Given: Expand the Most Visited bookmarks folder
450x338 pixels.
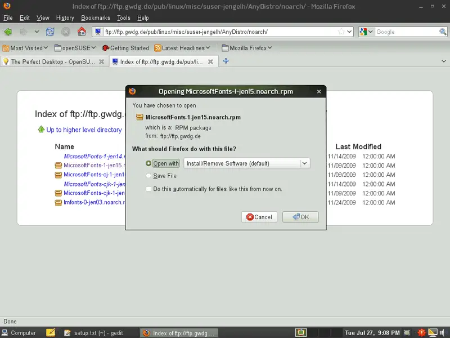Looking at the screenshot, I should coord(25,48).
